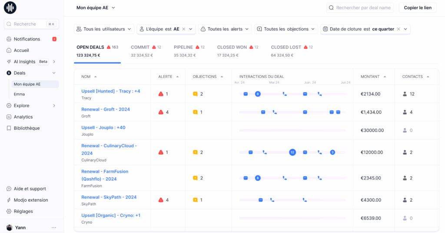The height and width of the screenshot is (233, 445).
Task: Click the red notifications badge showing 2
Action: pos(54,39)
